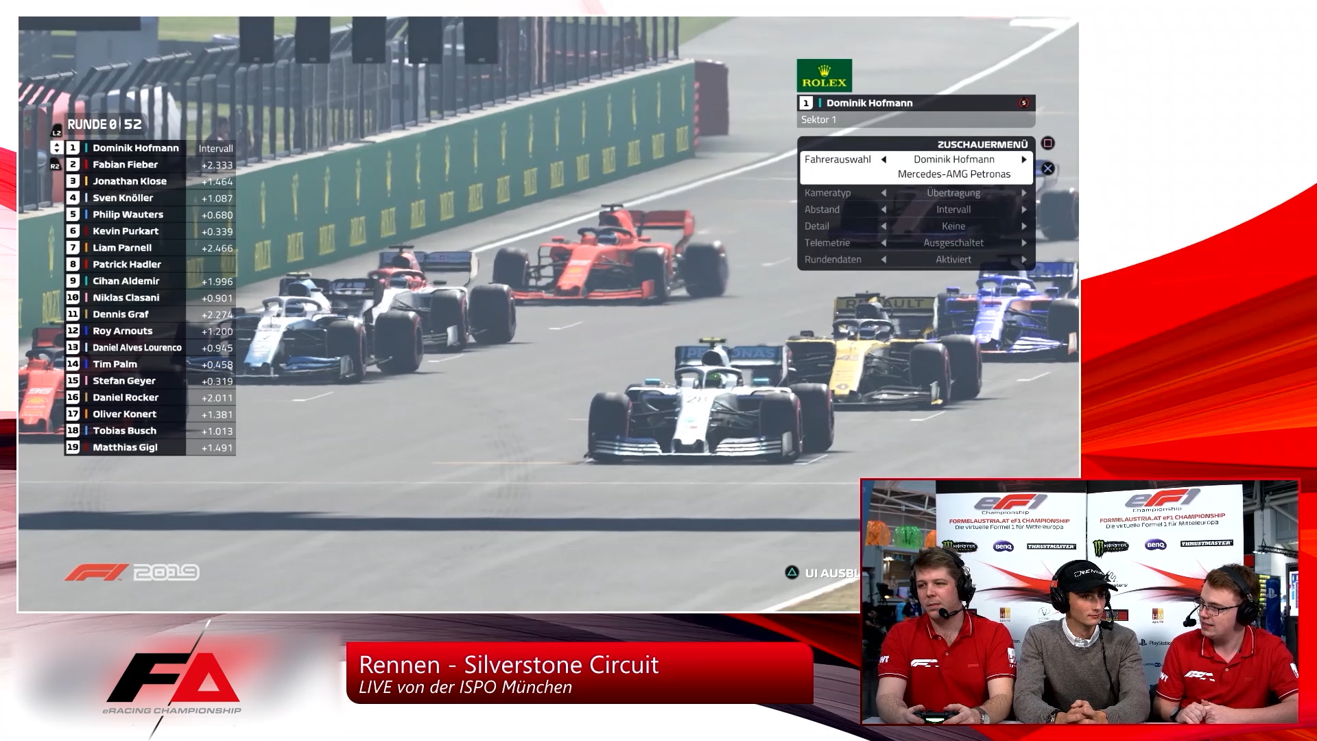Click the Rennen - Silverstone Circuit banner

(x=580, y=673)
